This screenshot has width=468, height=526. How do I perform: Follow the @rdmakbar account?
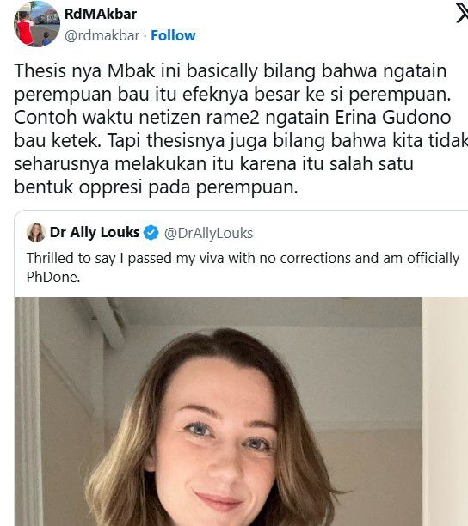pyautogui.click(x=173, y=35)
